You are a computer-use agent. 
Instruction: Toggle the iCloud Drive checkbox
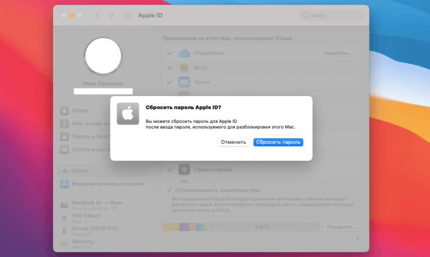[170, 53]
